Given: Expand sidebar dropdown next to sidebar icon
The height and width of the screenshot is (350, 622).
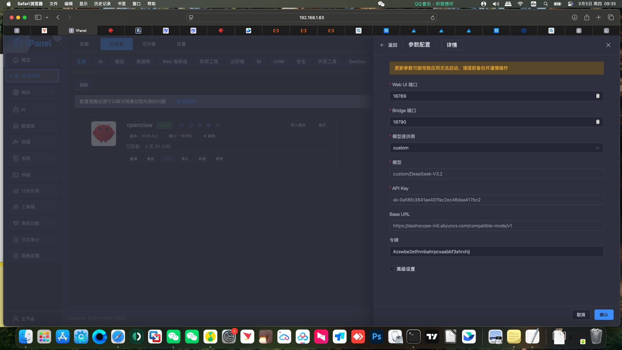Looking at the screenshot, I should click(47, 17).
